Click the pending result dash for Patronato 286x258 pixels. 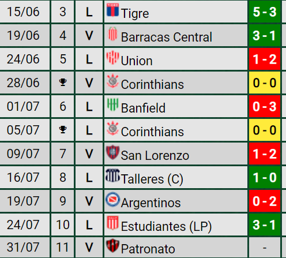point(265,248)
